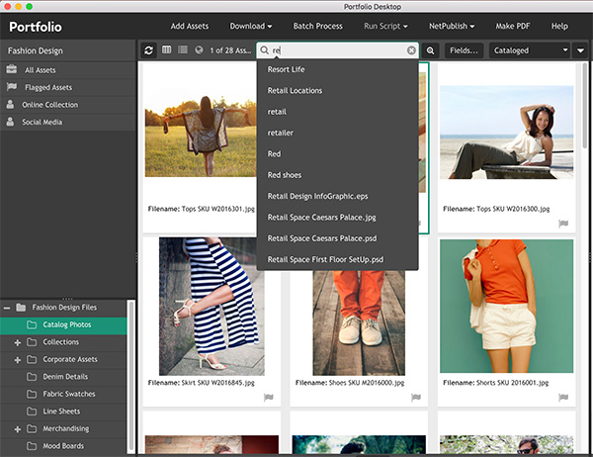
Task: Select Flagged Assets in the sidebar
Action: pos(68,87)
